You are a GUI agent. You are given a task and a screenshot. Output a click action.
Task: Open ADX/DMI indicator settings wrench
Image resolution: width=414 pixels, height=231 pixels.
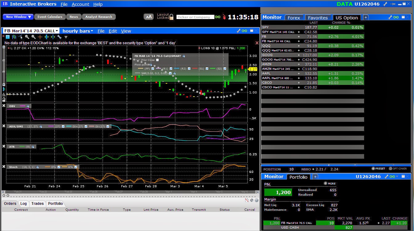pyautogui.click(x=41, y=126)
